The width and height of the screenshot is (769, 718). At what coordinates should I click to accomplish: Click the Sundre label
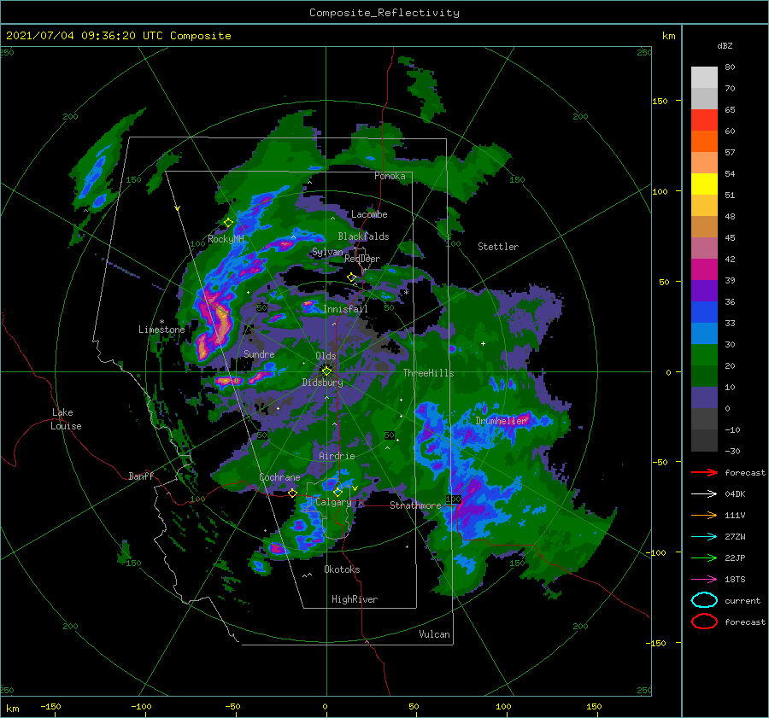259,353
